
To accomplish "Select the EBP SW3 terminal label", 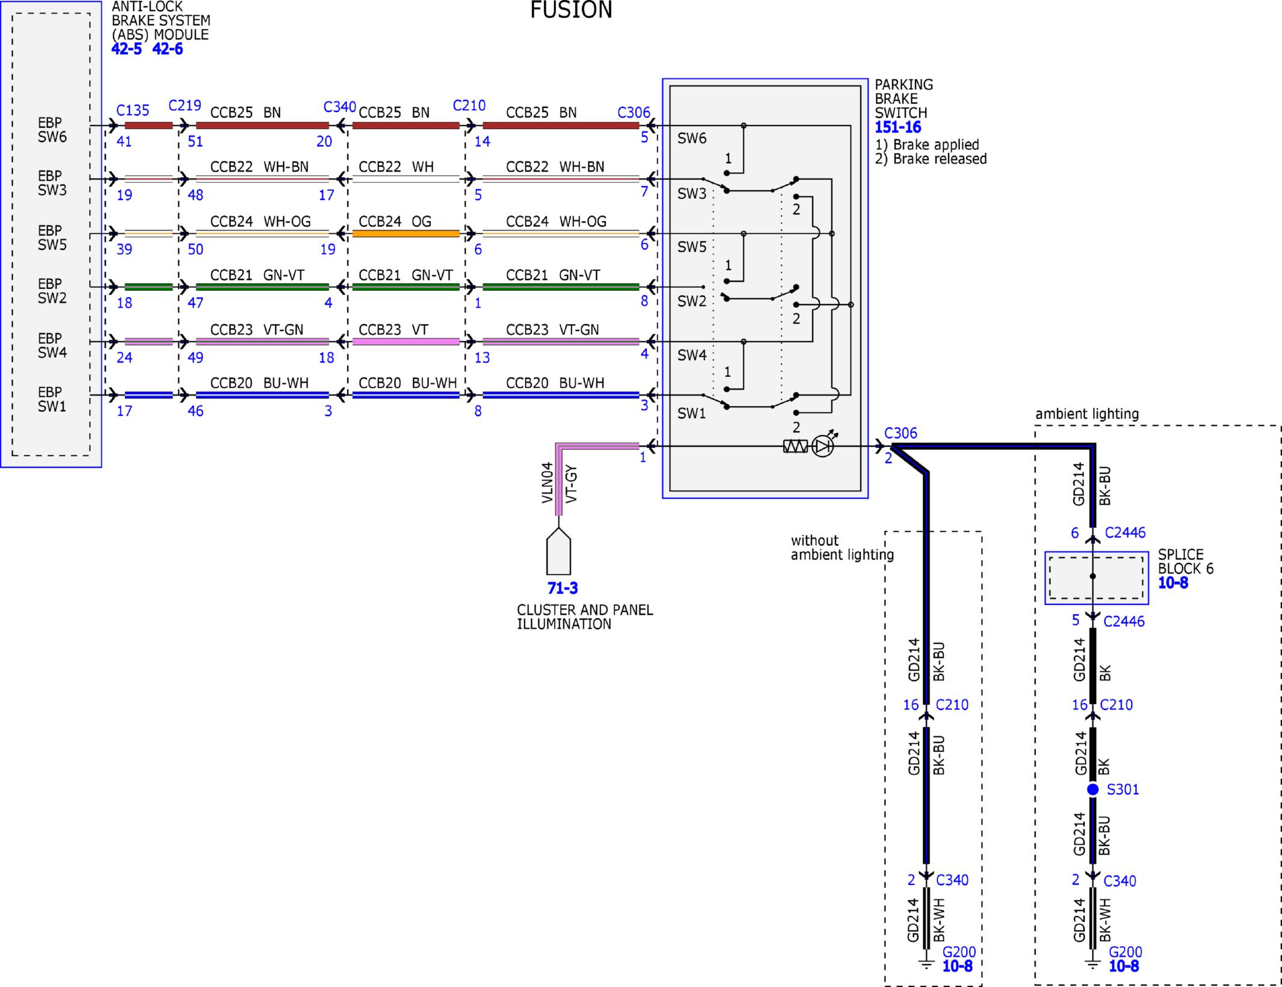I will pos(52,182).
